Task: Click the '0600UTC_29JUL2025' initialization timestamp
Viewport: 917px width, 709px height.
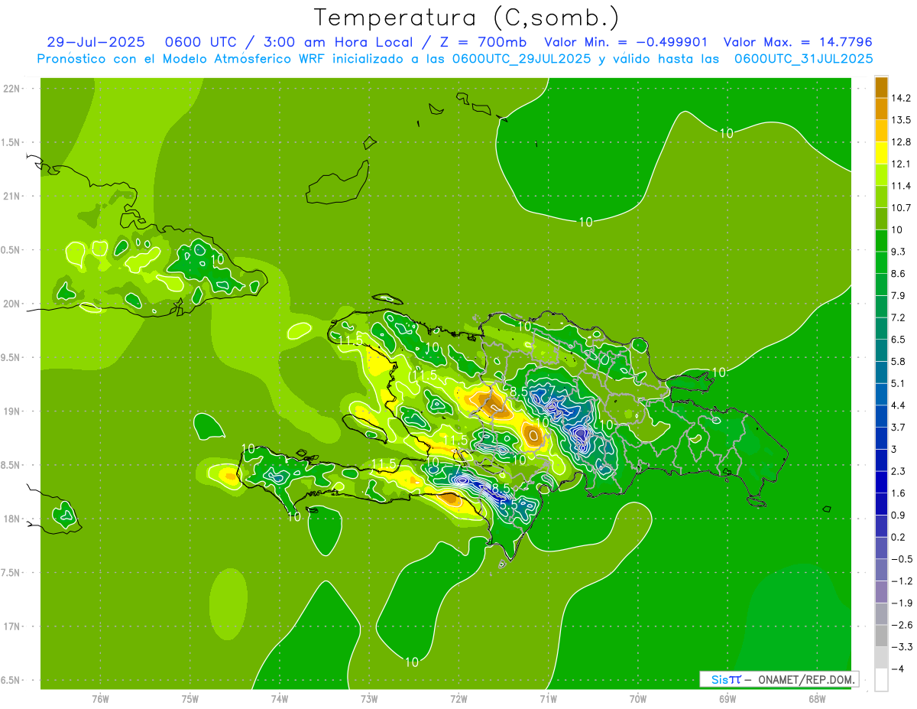Action: [521, 59]
